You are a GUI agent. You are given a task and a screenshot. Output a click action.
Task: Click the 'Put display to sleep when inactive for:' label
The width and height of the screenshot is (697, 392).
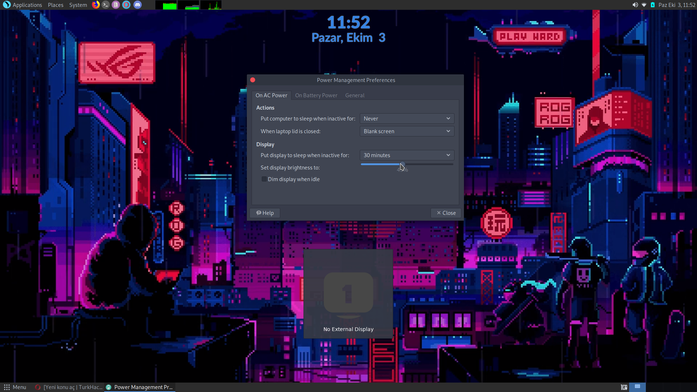305,155
